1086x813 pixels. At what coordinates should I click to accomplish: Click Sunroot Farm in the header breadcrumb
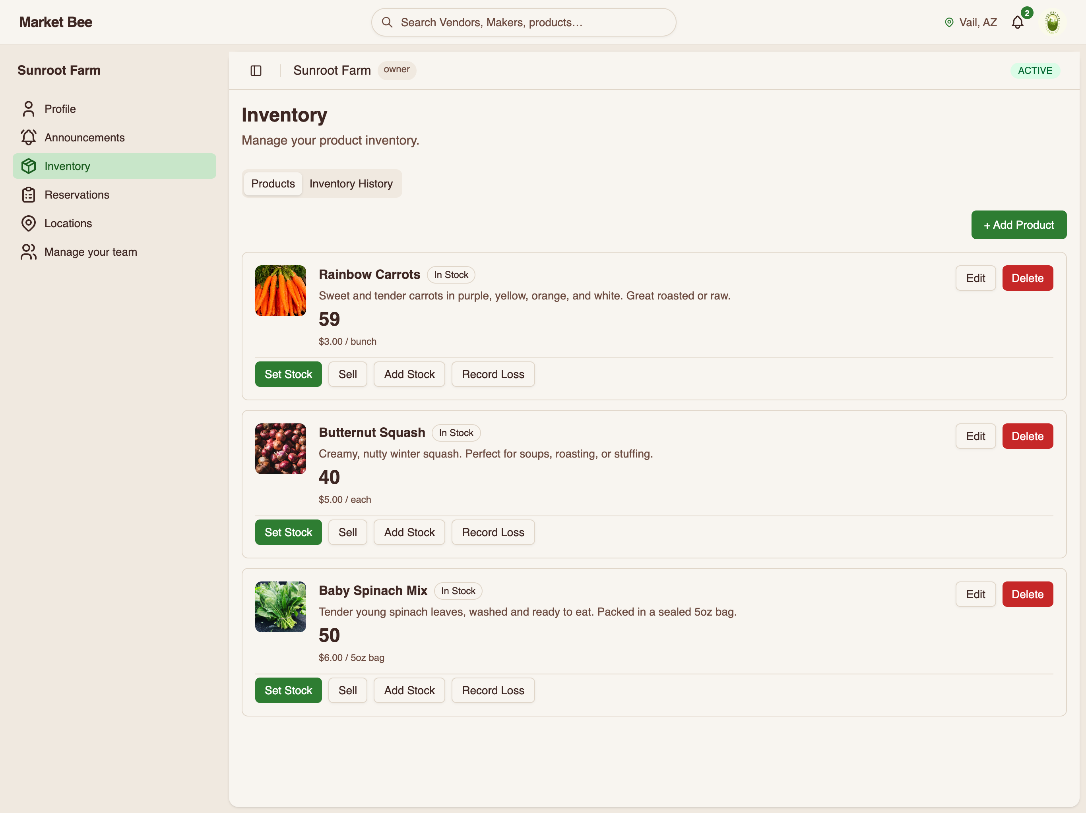332,70
